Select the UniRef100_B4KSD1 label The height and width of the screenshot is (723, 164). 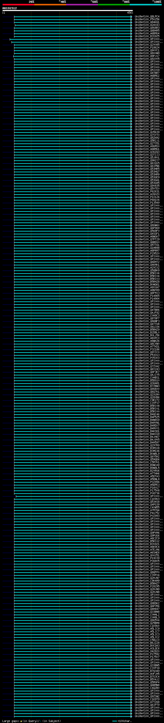pyautogui.click(x=147, y=431)
